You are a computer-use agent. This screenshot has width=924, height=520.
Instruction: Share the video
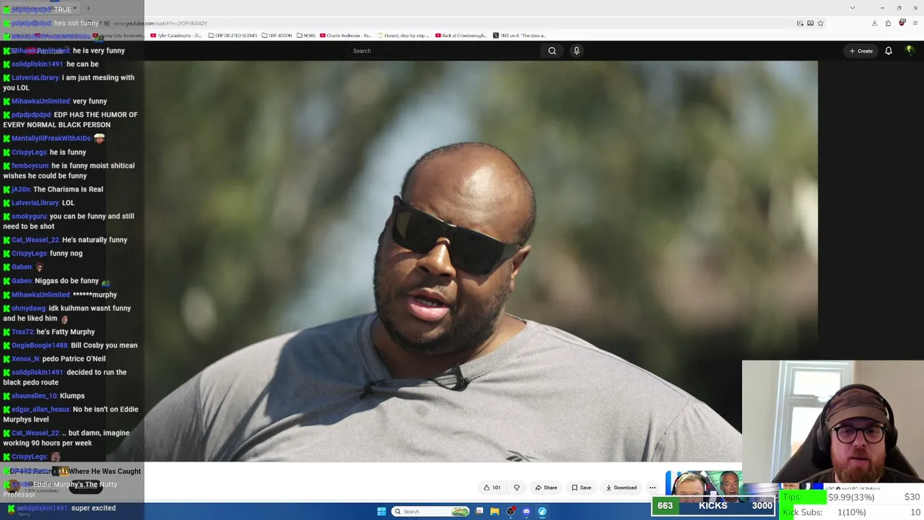click(x=546, y=487)
